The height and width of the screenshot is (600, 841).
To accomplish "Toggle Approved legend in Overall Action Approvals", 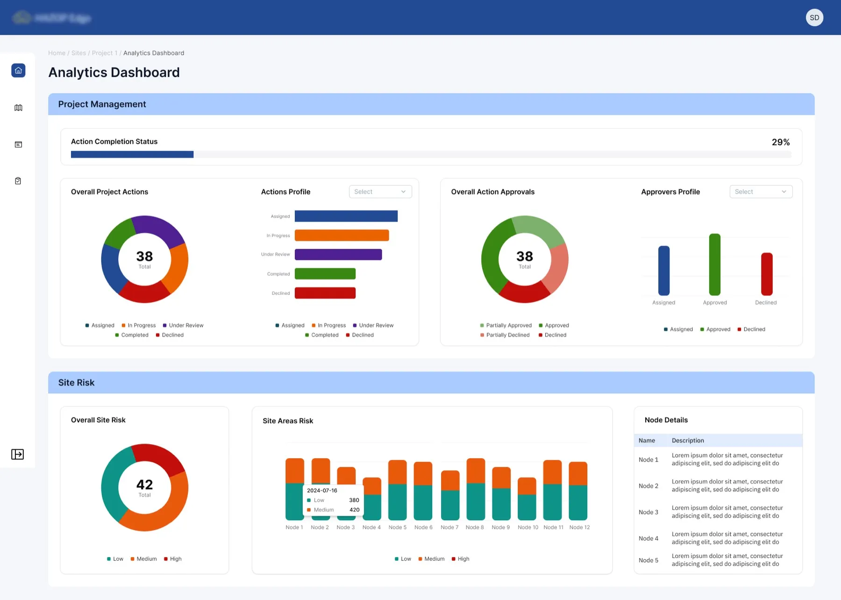I will pos(554,325).
